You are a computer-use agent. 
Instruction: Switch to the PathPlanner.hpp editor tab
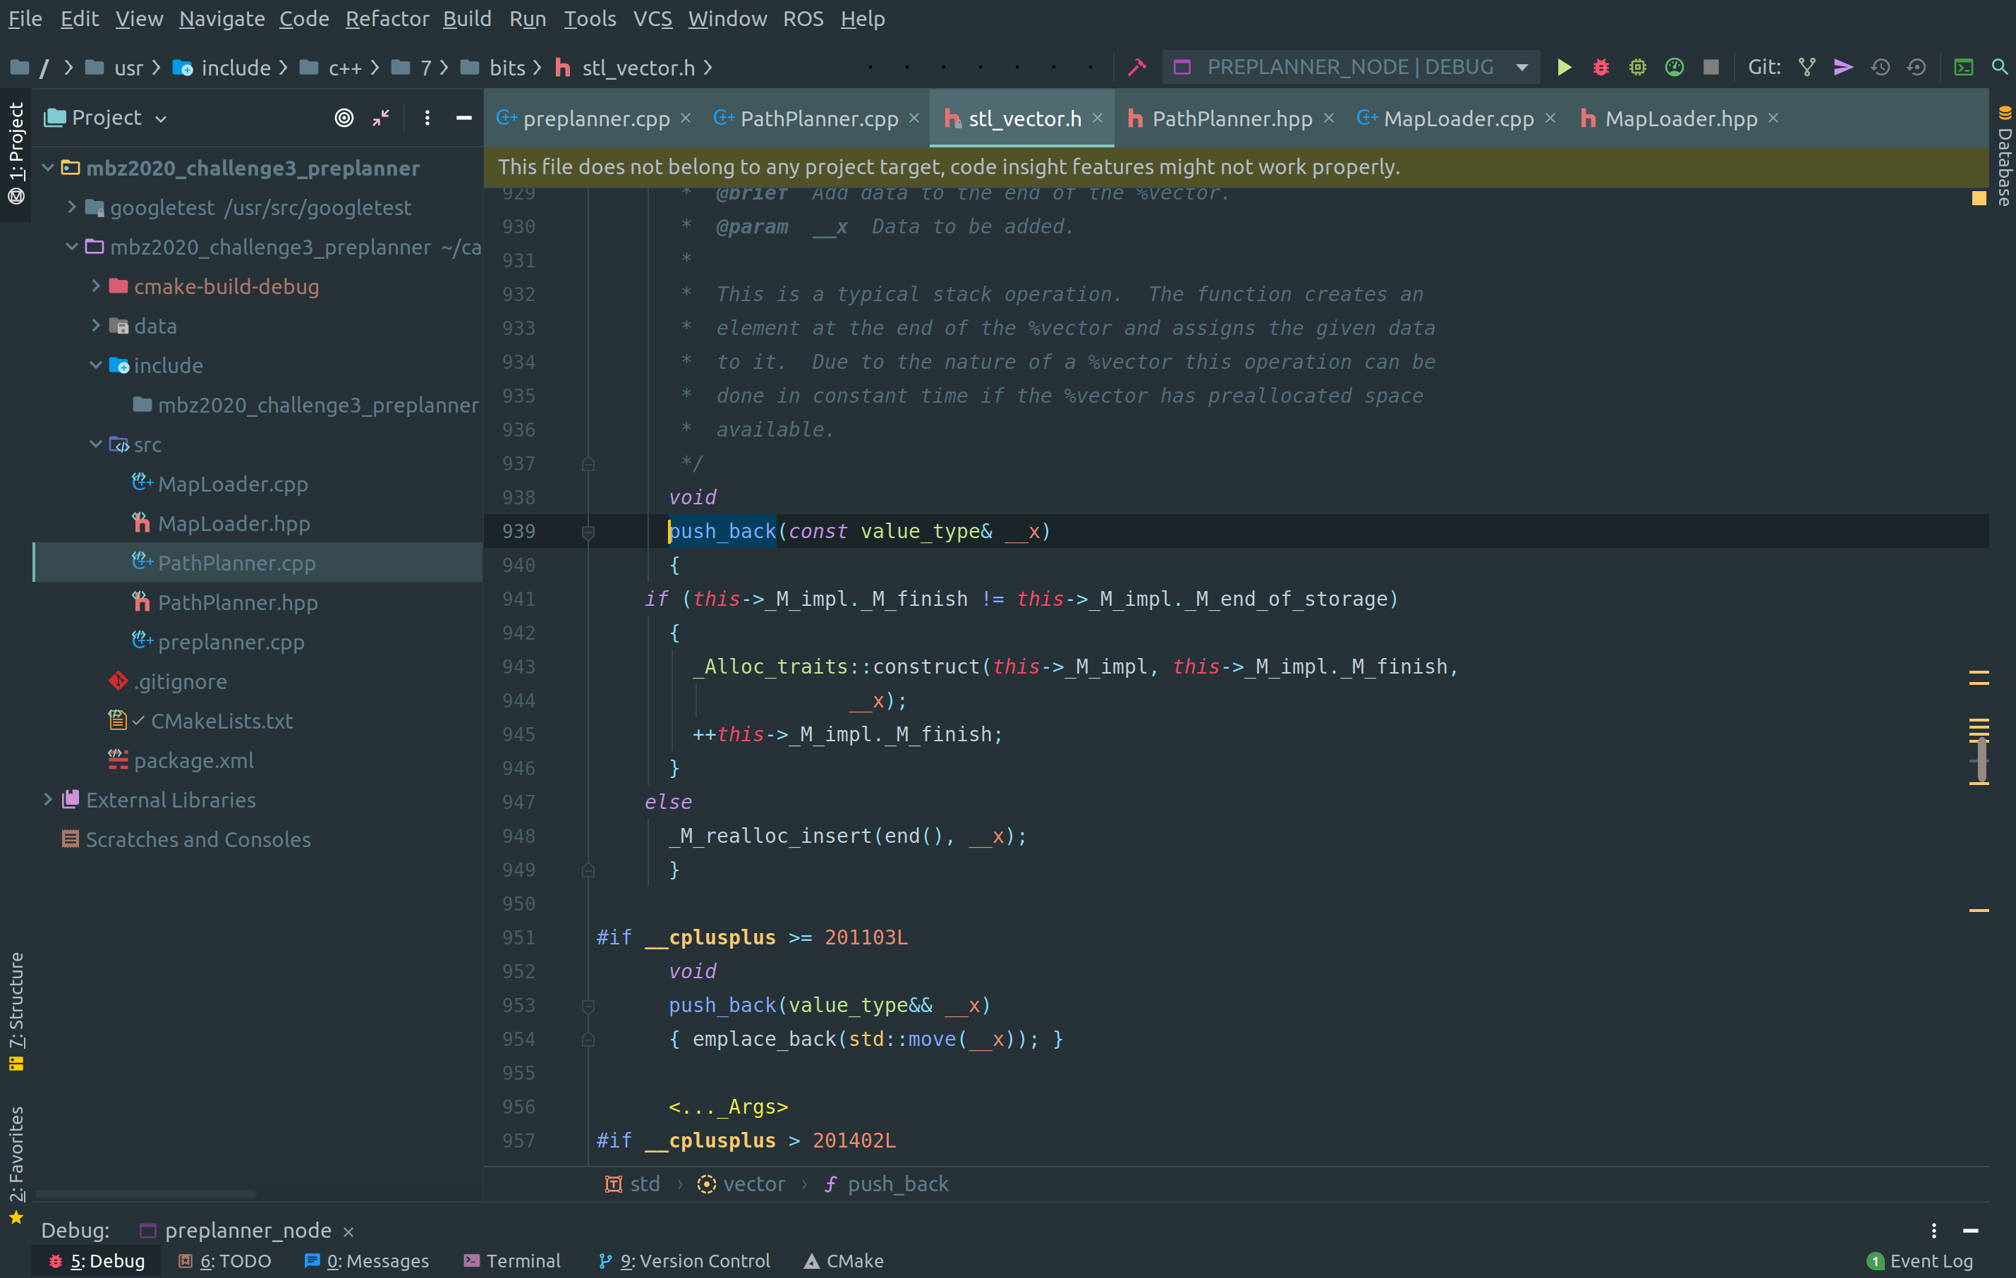coord(1231,119)
